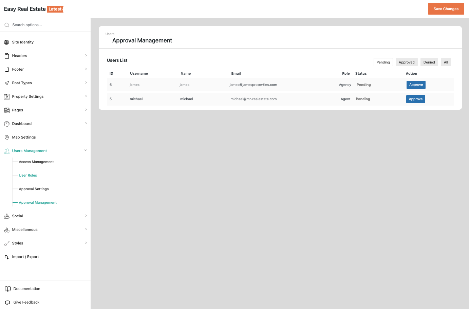
Task: Switch to the Denied users tab
Action: [429, 62]
